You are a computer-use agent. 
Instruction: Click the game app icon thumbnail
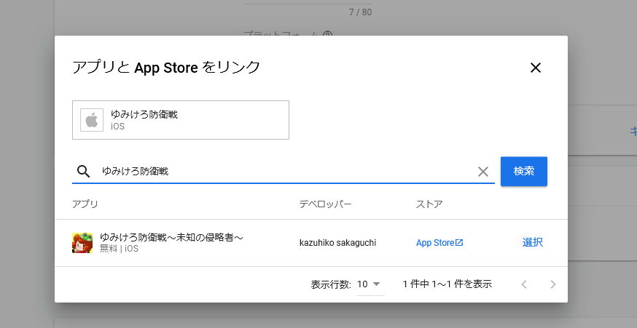click(x=82, y=243)
